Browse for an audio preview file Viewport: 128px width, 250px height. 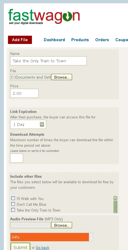click(62, 225)
